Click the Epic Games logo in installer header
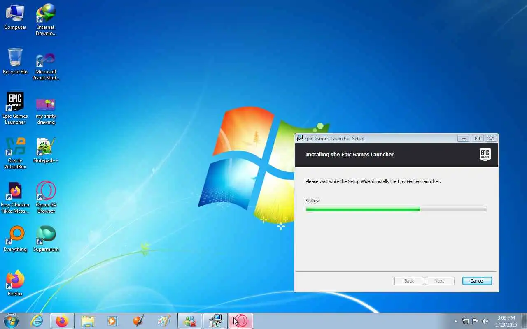The height and width of the screenshot is (329, 527). click(485, 155)
